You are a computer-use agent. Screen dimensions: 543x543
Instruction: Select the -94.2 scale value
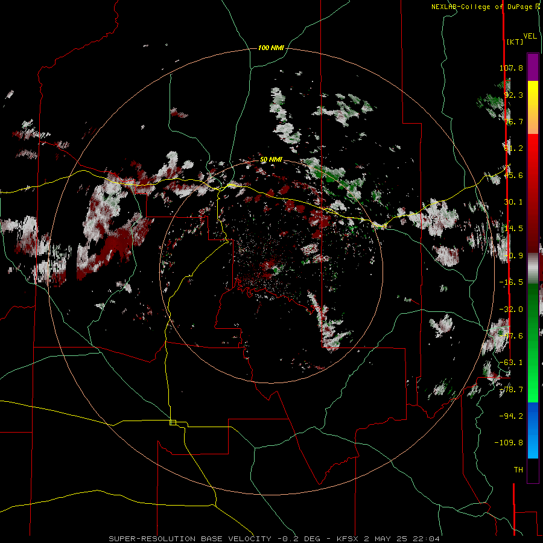click(511, 416)
